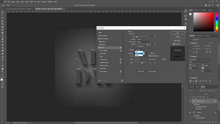Image resolution: width=220 pixels, height=124 pixels.
Task: Toggle the Preview checkbox
Action: point(174,44)
